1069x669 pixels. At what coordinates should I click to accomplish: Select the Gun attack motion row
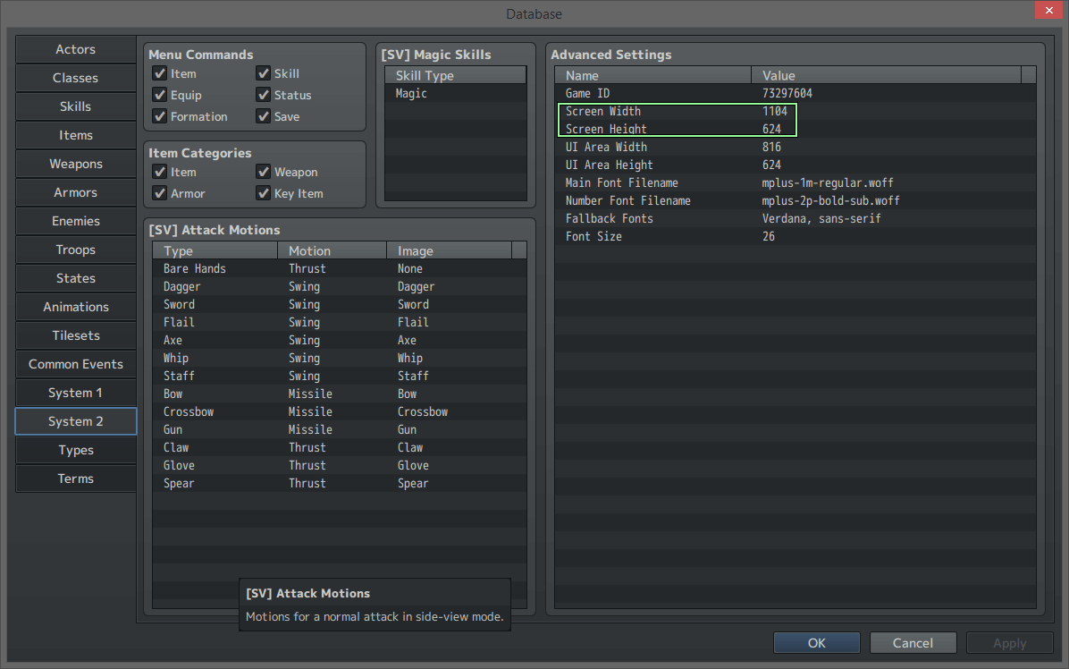tap(340, 429)
